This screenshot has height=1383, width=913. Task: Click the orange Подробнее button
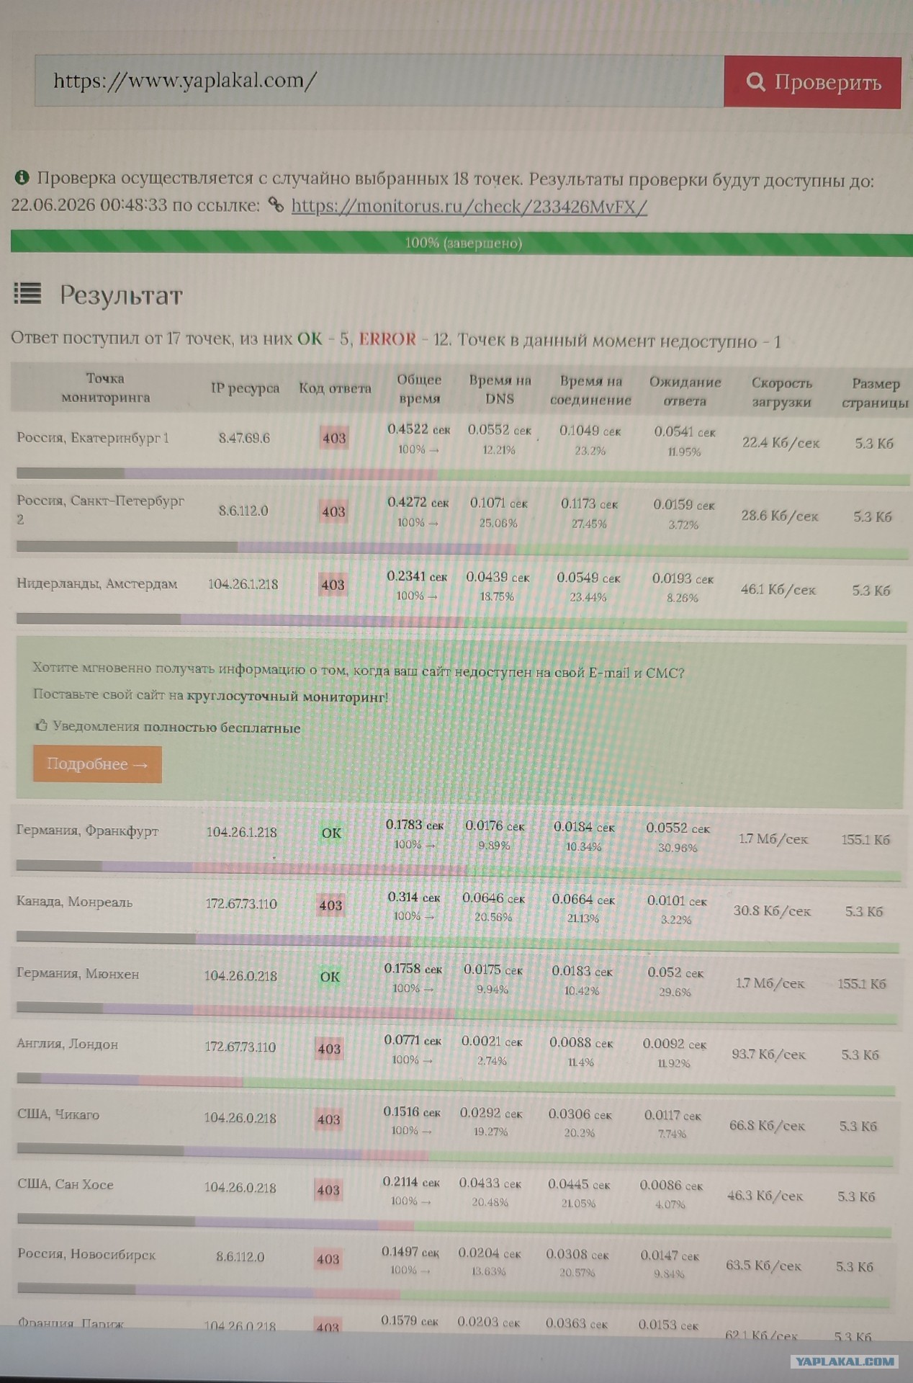click(97, 764)
